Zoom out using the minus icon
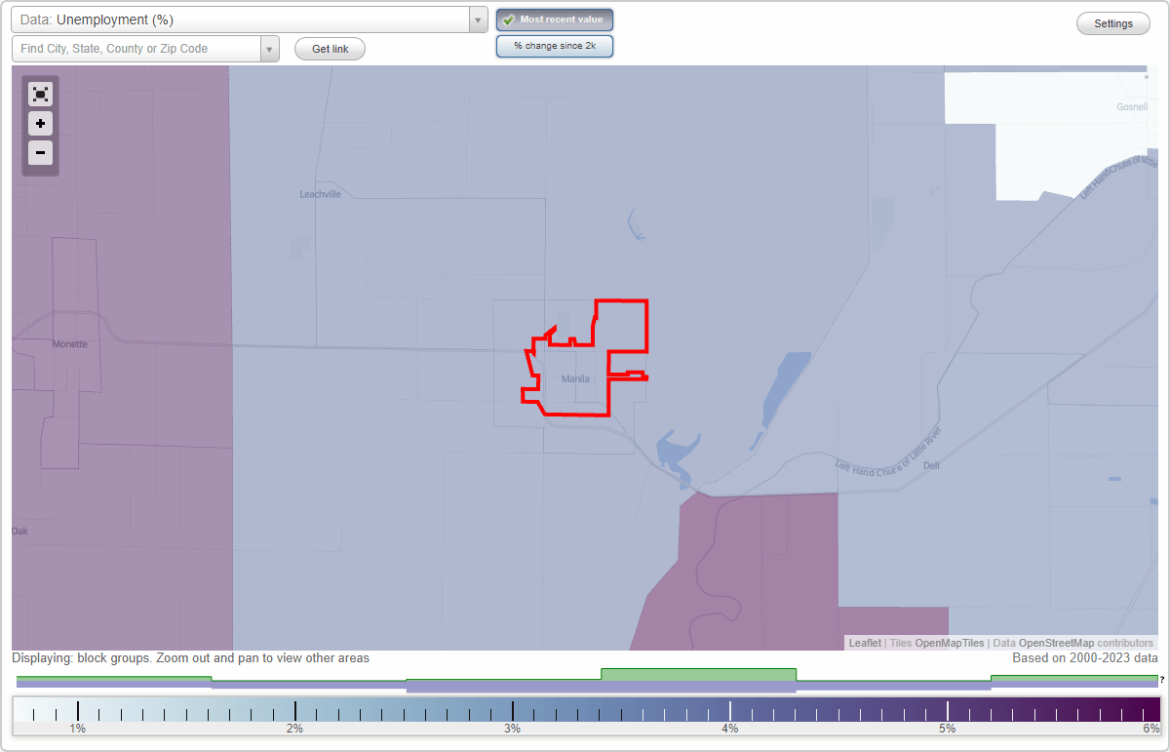The width and height of the screenshot is (1170, 752). tap(40, 153)
